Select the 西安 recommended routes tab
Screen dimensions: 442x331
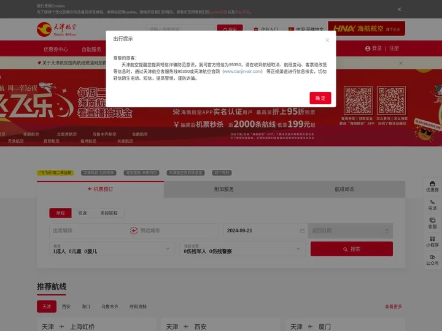66,306
